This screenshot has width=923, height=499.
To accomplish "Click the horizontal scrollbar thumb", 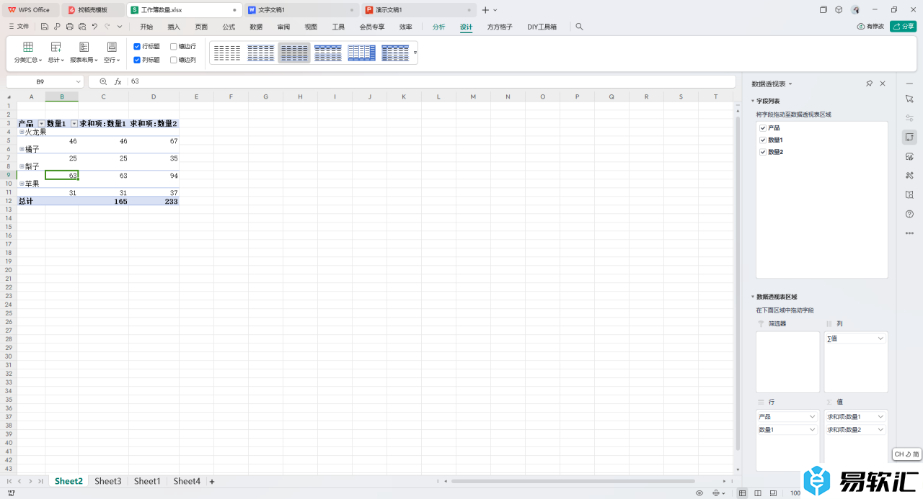I will (x=573, y=481).
